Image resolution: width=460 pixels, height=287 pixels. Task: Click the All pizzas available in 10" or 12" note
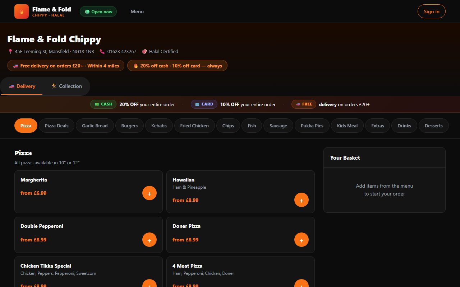(47, 163)
